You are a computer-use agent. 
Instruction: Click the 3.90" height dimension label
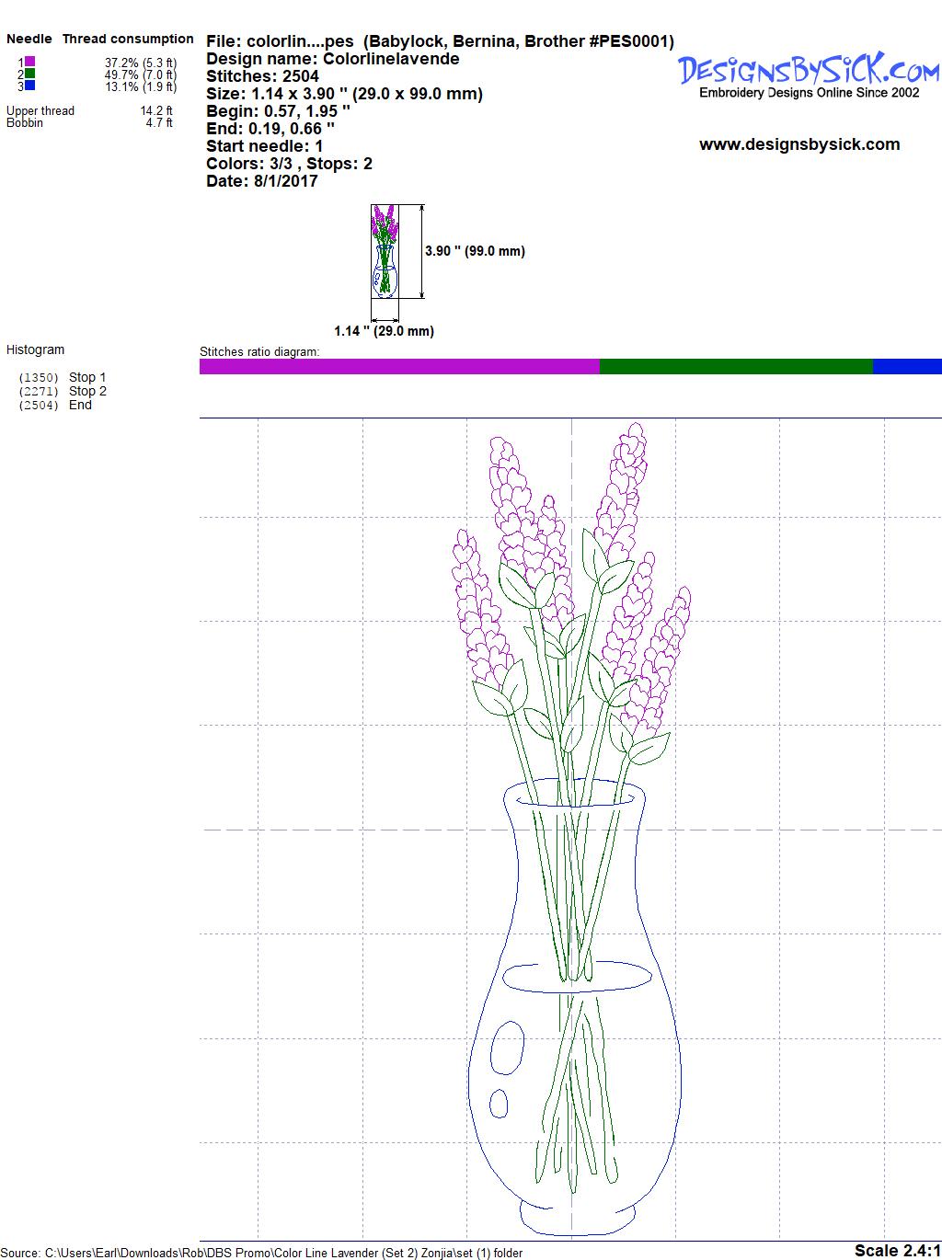pos(475,251)
